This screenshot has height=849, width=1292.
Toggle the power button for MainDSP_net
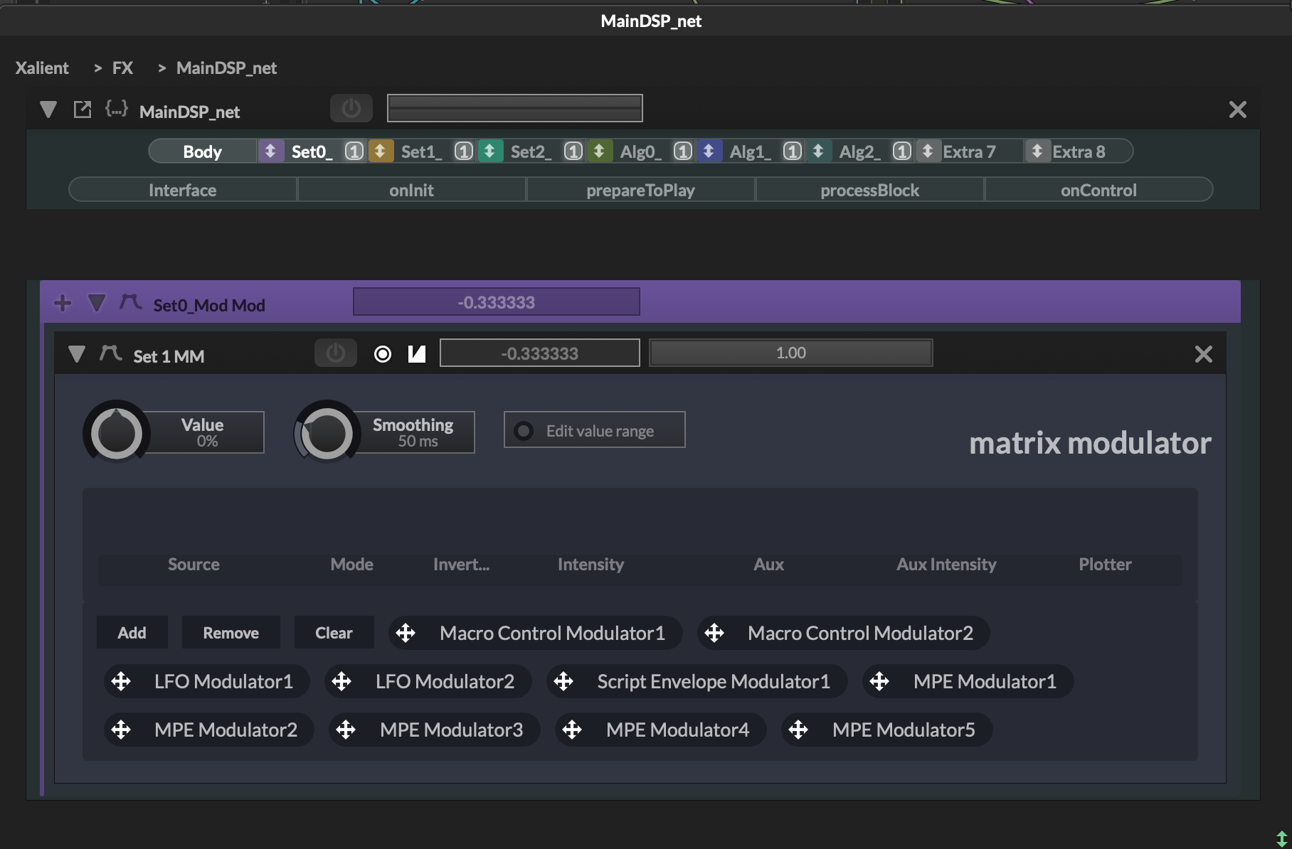tap(351, 108)
